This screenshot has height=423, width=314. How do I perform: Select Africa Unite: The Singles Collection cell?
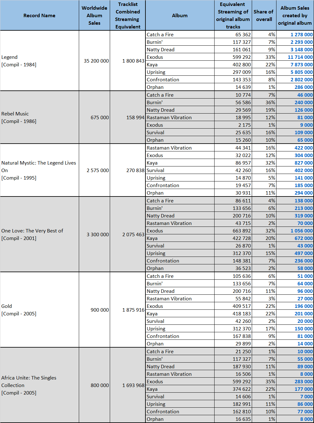pos(39,385)
